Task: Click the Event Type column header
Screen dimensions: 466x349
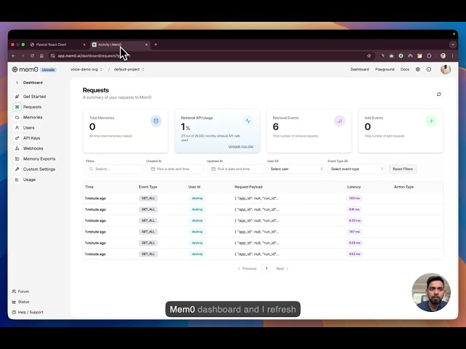Action: (x=148, y=187)
